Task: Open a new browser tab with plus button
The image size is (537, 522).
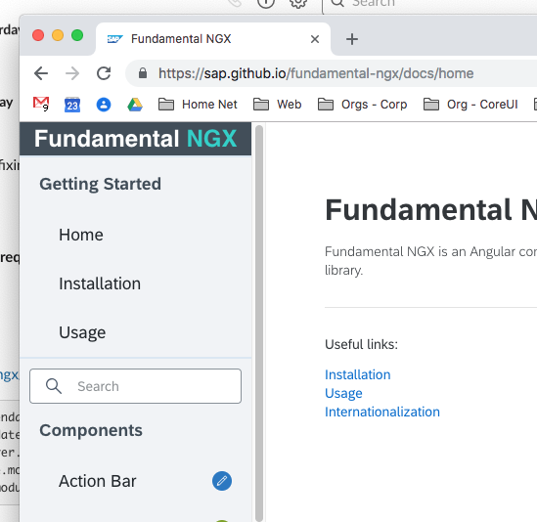Action: pos(352,39)
